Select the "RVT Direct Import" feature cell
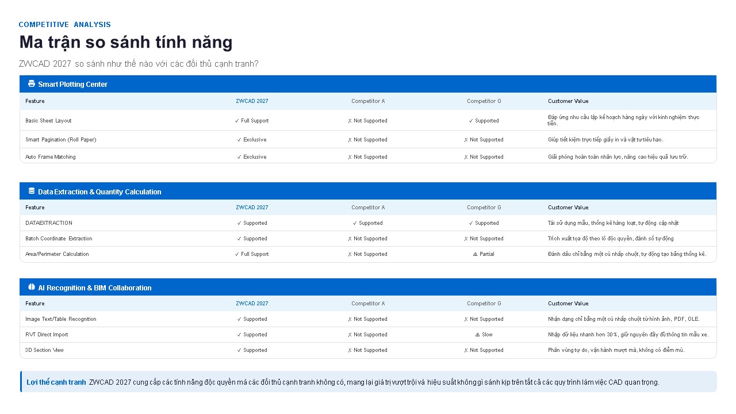This screenshot has height=414, width=736. click(x=47, y=335)
